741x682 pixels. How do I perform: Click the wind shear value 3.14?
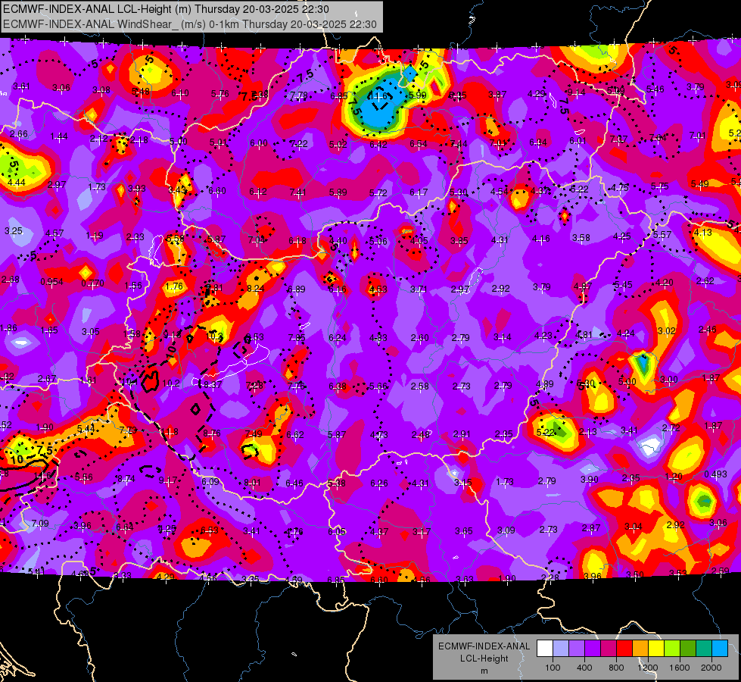[x=503, y=337]
